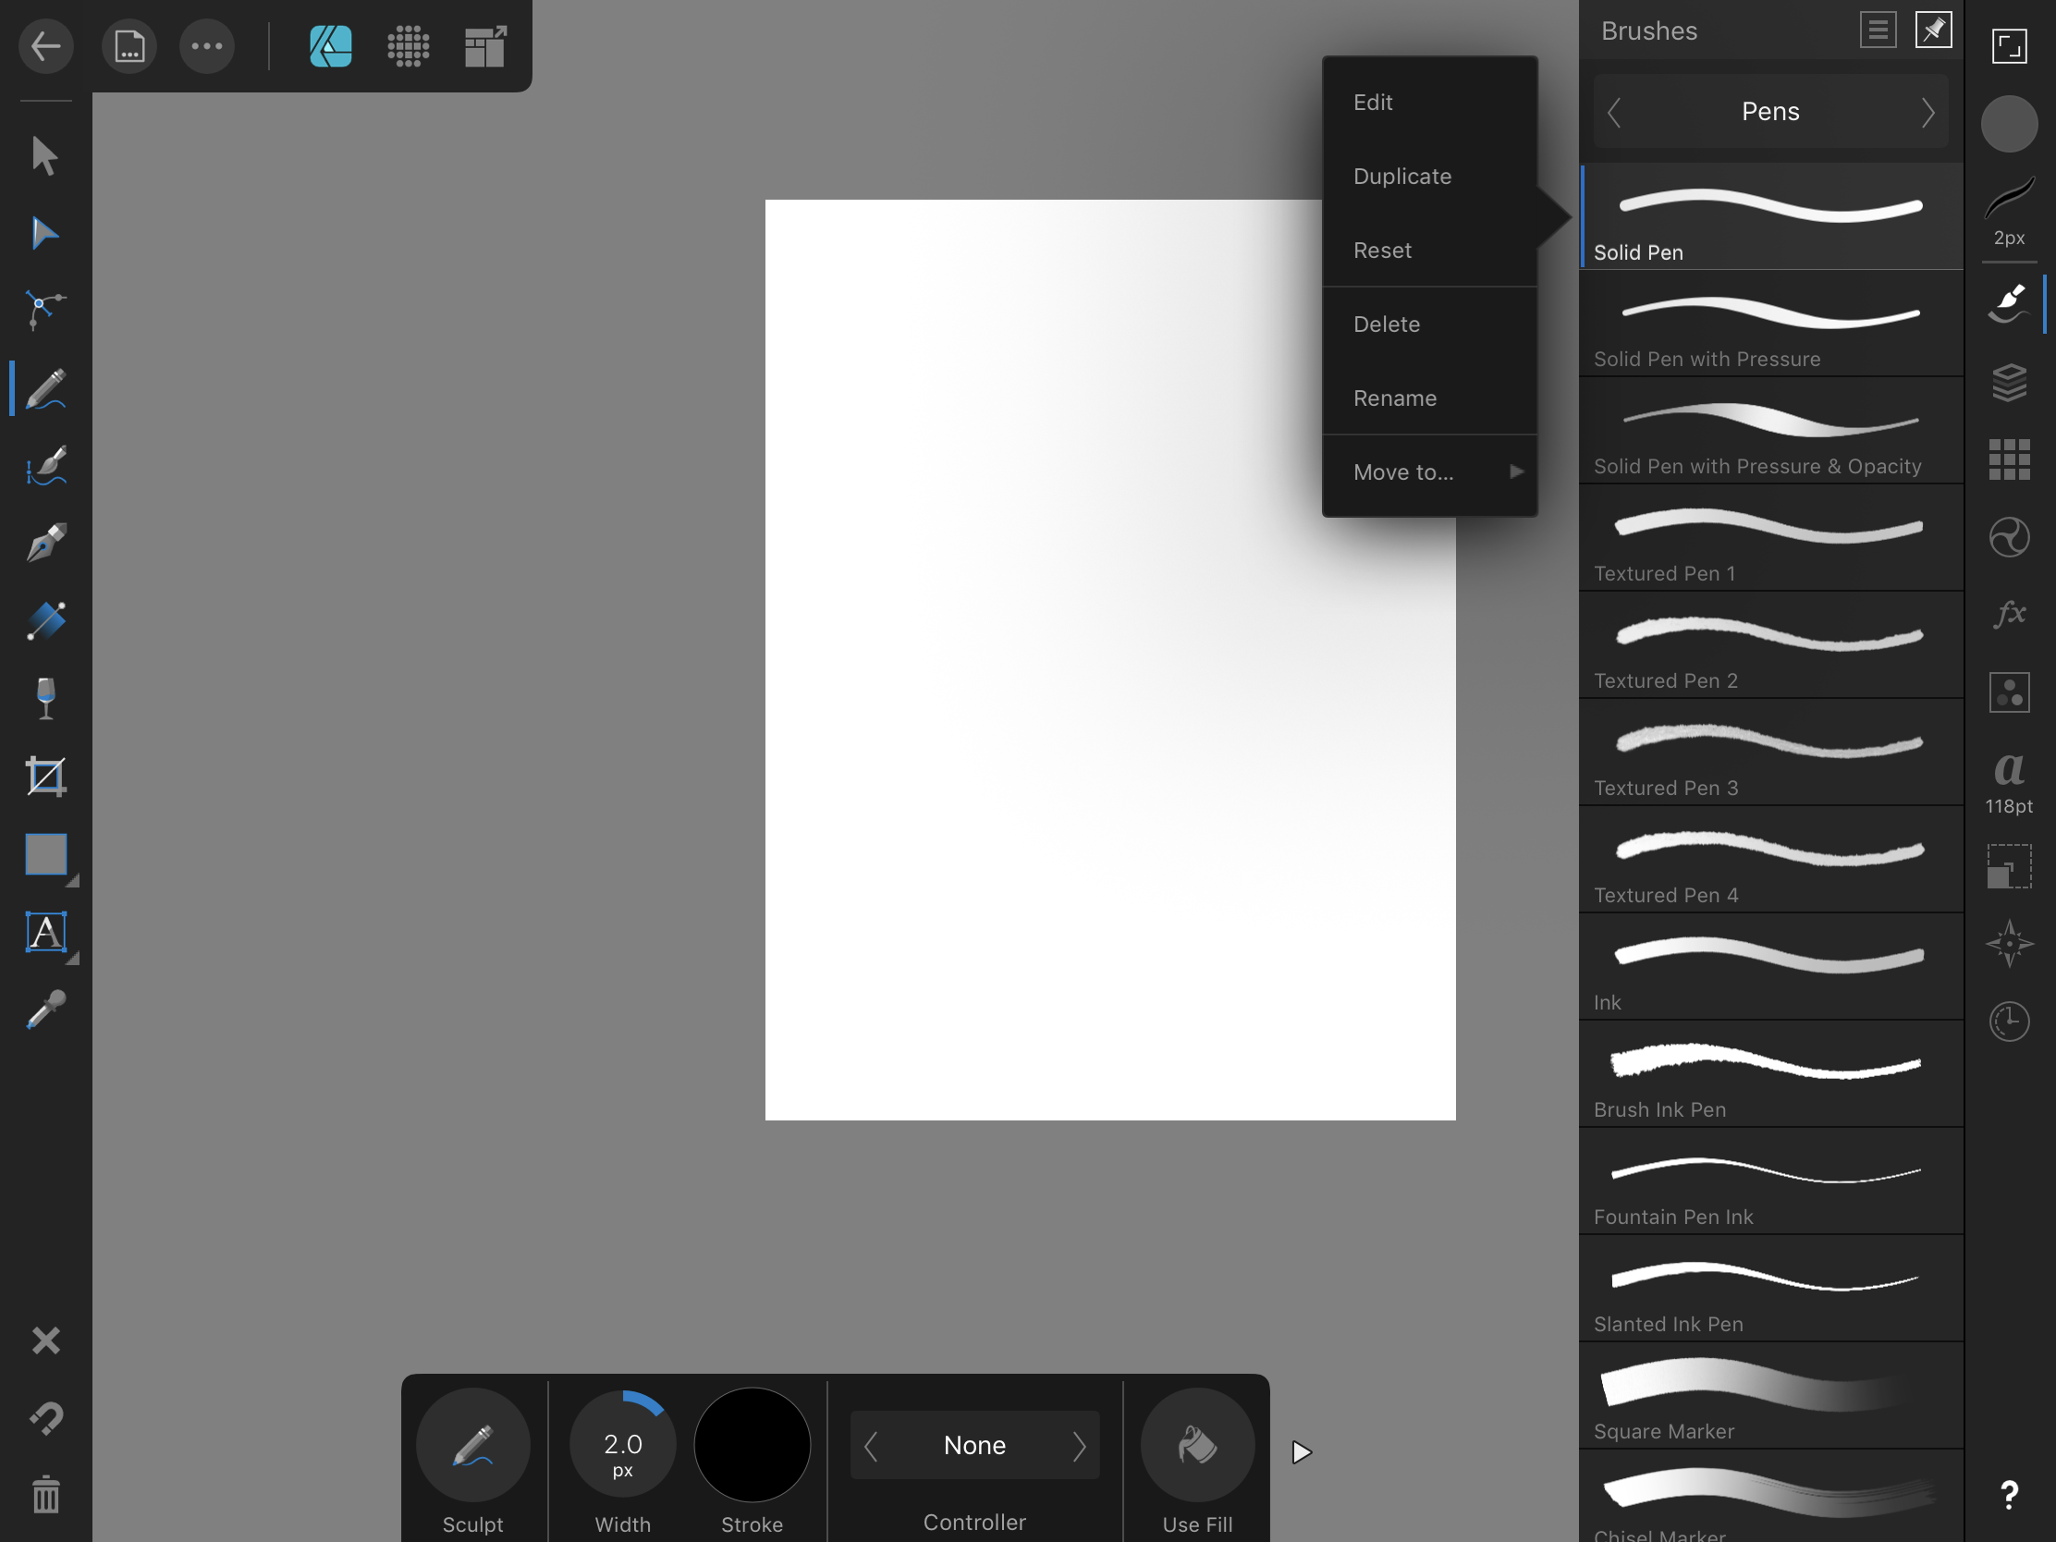2056x1542 pixels.
Task: Select the Pencil tool
Action: coord(44,388)
